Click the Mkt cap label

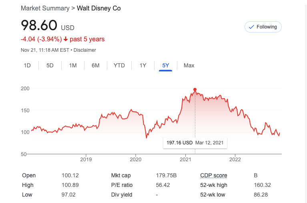click(x=121, y=175)
